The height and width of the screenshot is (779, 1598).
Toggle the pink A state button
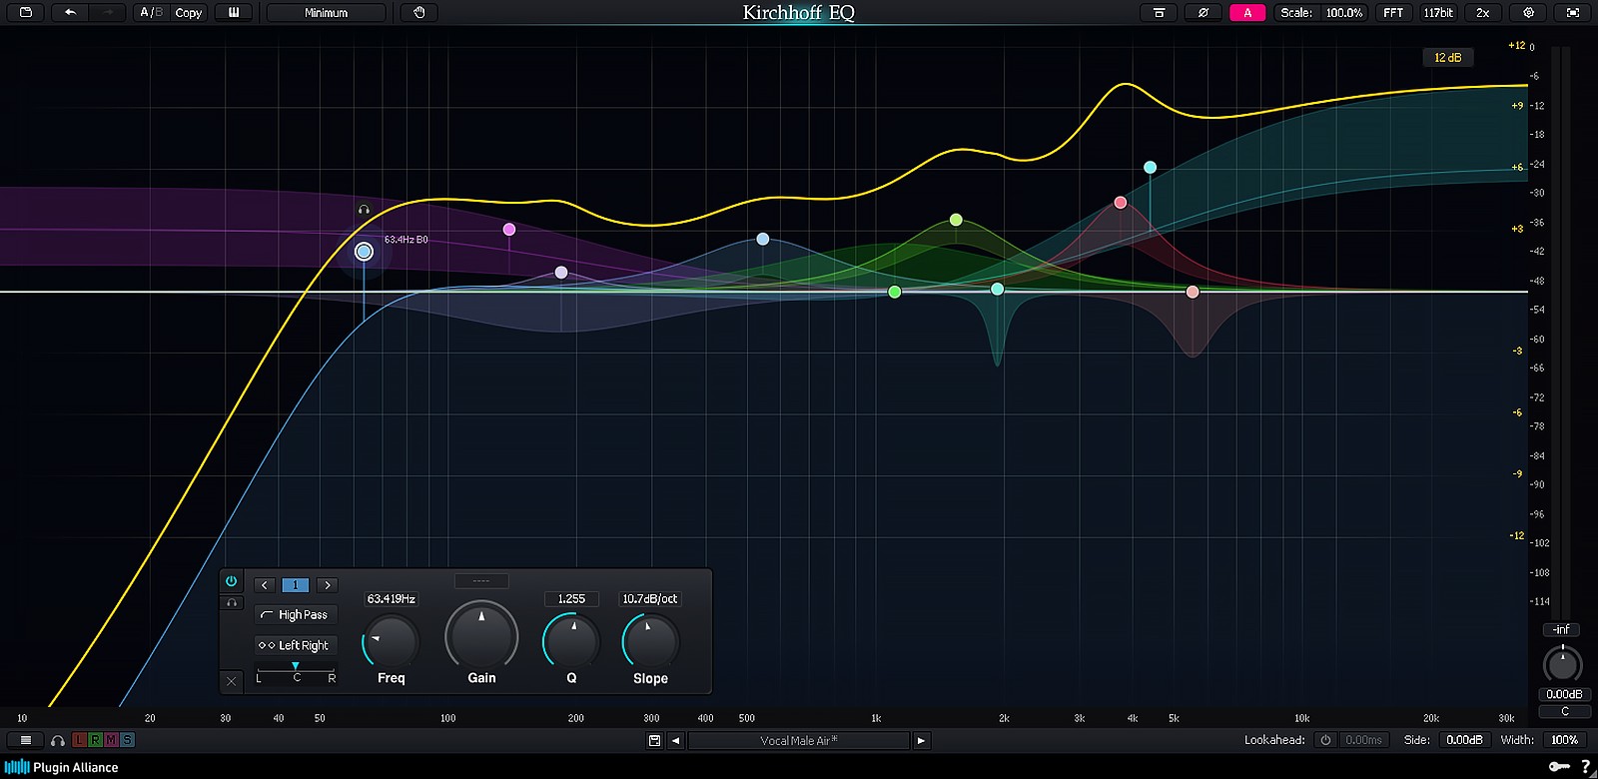pos(1247,13)
